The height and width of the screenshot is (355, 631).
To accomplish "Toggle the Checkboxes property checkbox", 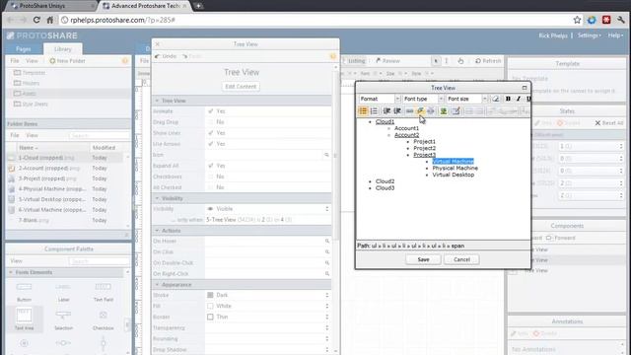I will 210,177.
